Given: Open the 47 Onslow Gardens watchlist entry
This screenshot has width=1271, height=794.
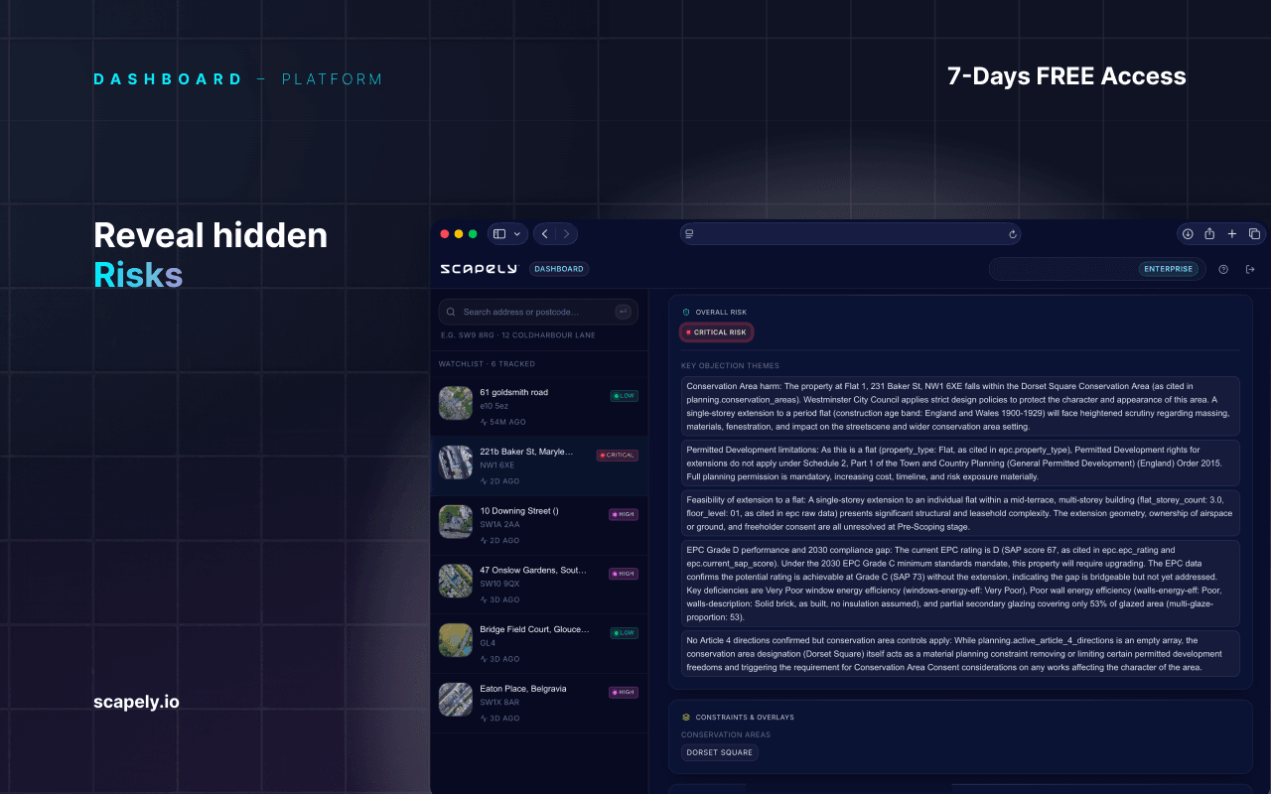Looking at the screenshot, I should [539, 586].
